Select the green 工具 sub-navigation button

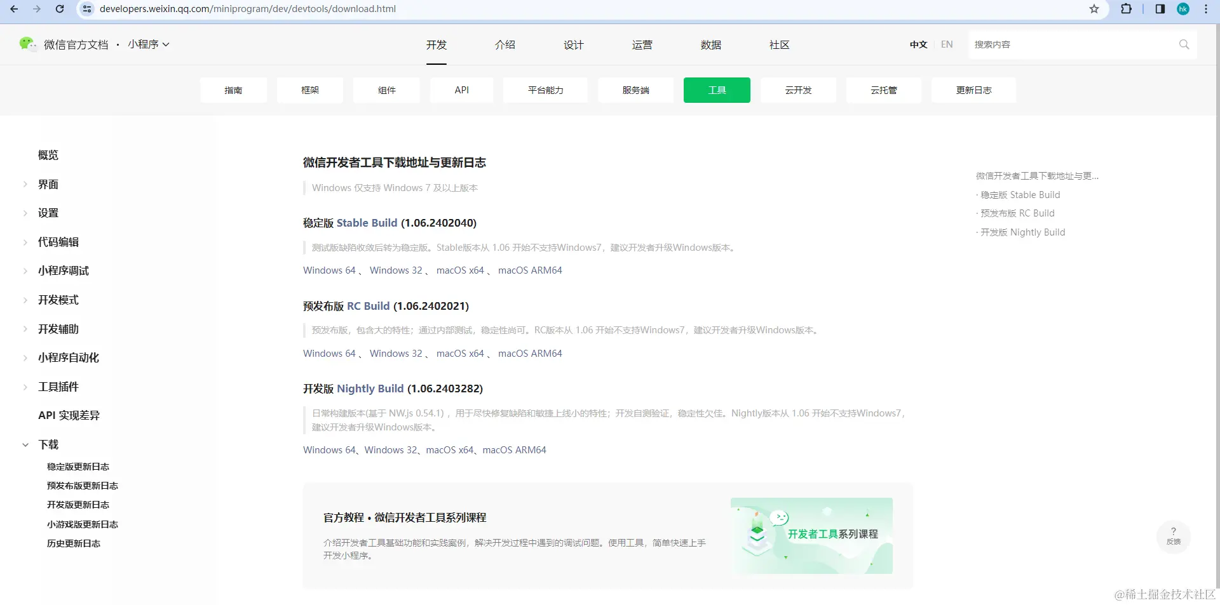(717, 90)
